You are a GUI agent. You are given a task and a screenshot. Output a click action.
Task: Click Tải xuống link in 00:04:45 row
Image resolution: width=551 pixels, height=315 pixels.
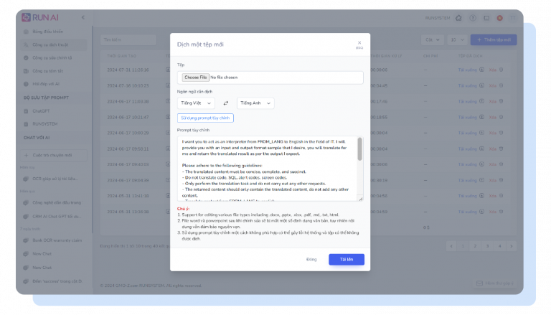point(467,86)
